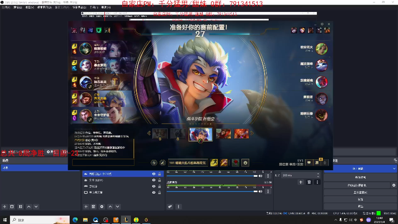Click the 退出 exit button in OBS
The image size is (398, 224).
pyautogui.click(x=360, y=206)
